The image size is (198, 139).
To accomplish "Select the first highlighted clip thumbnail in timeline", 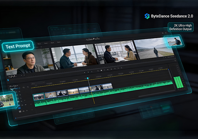I will (39, 96).
